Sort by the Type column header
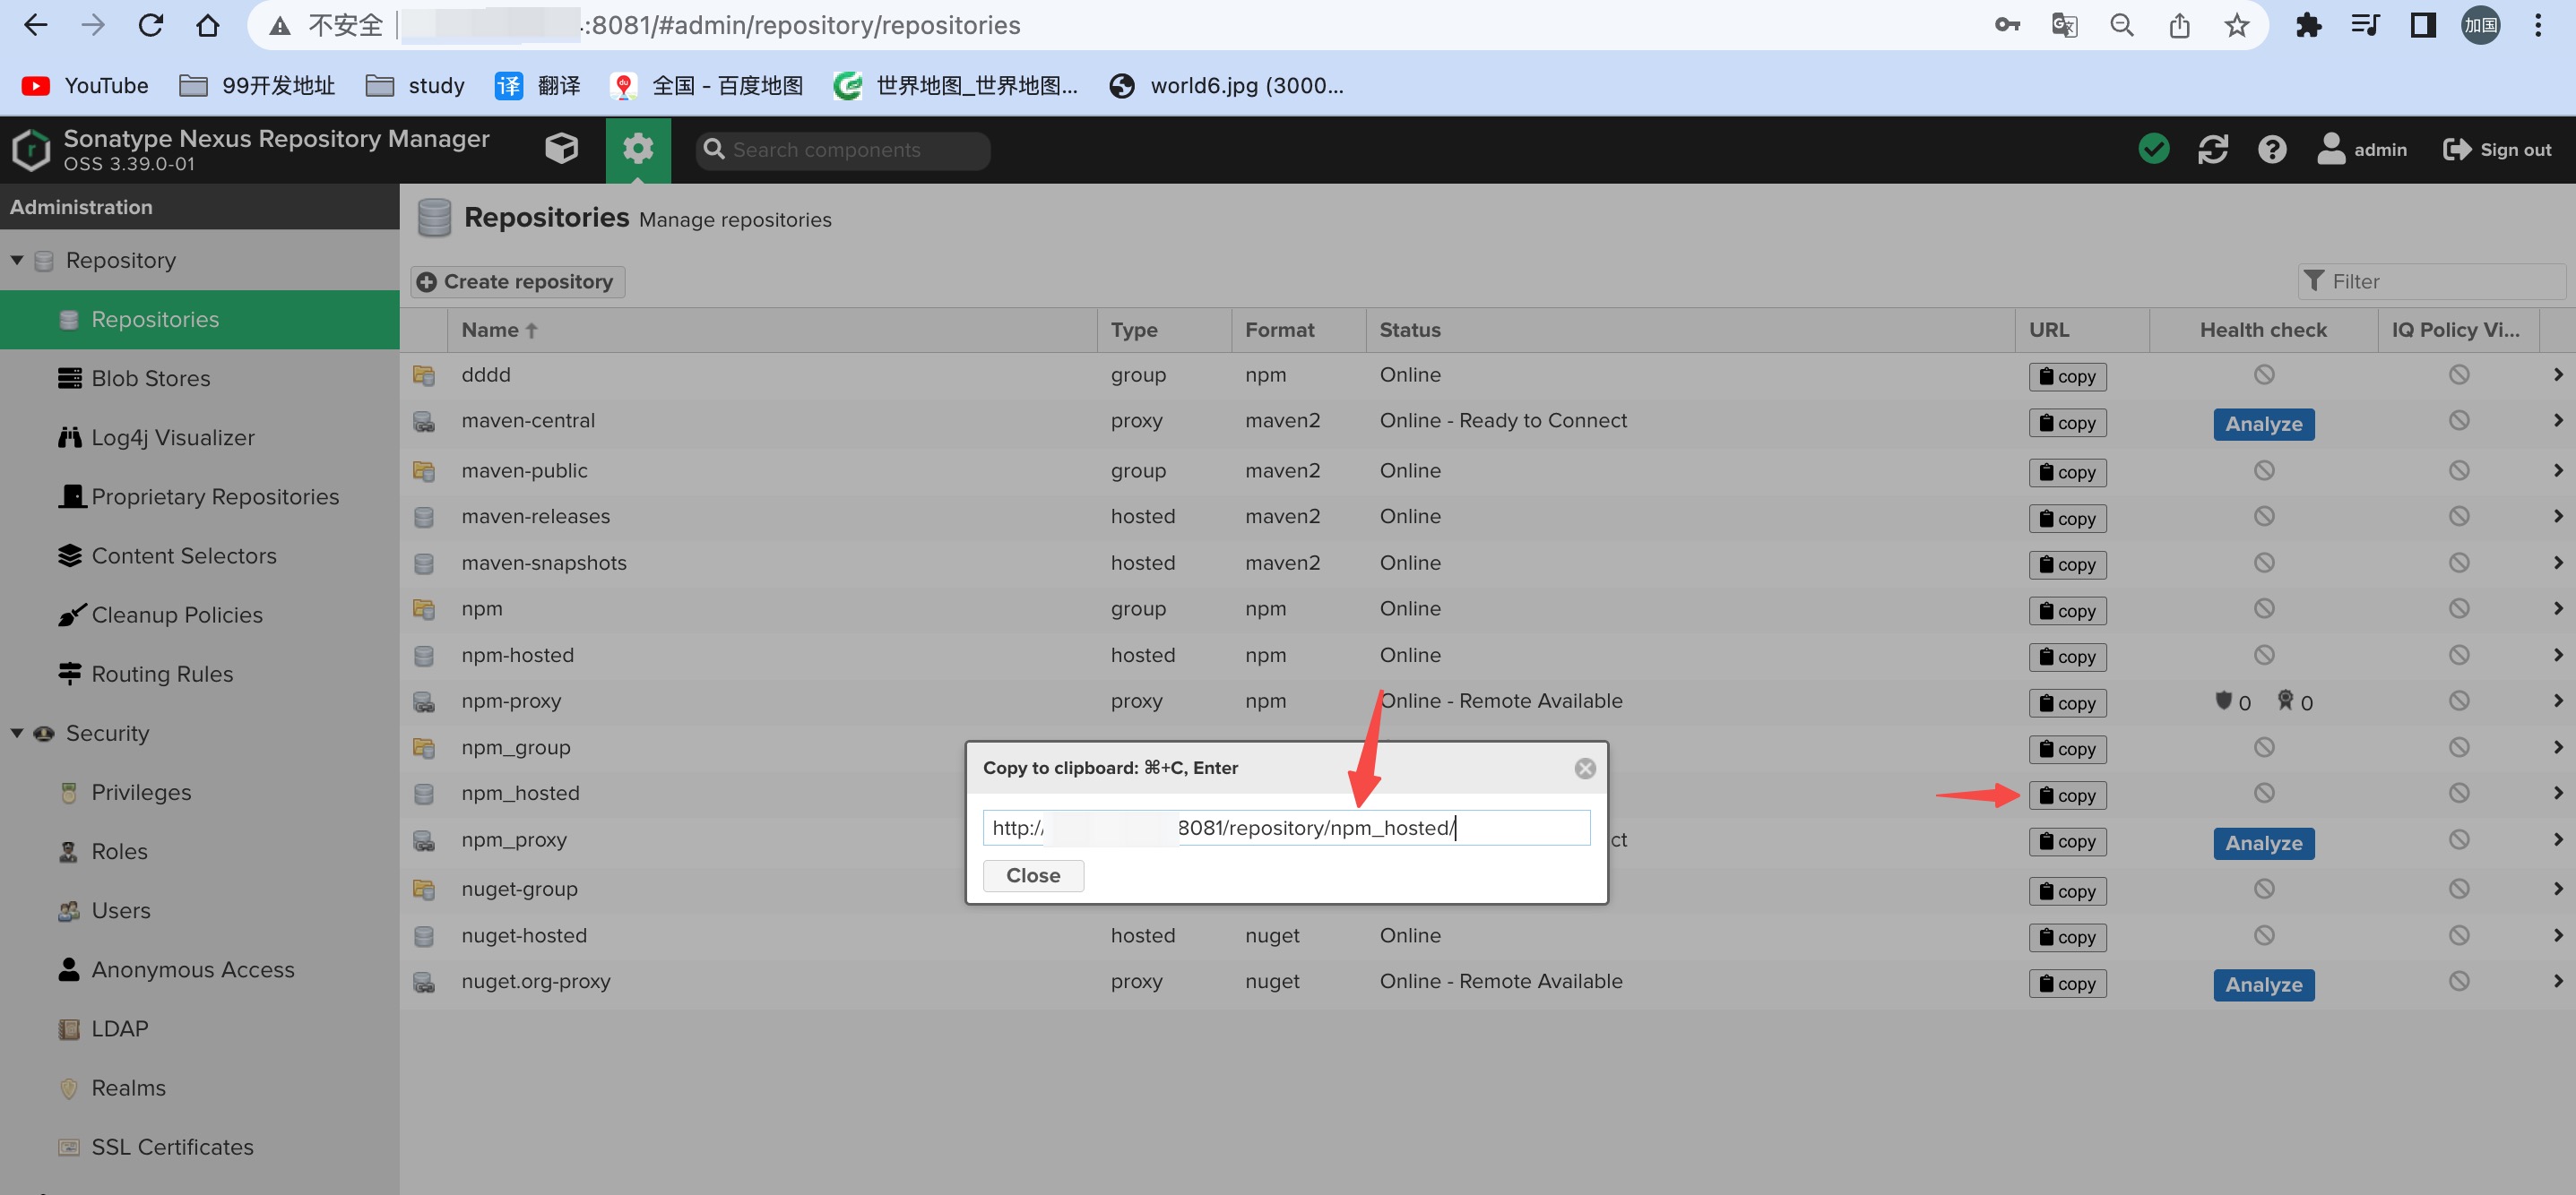 pyautogui.click(x=1164, y=330)
